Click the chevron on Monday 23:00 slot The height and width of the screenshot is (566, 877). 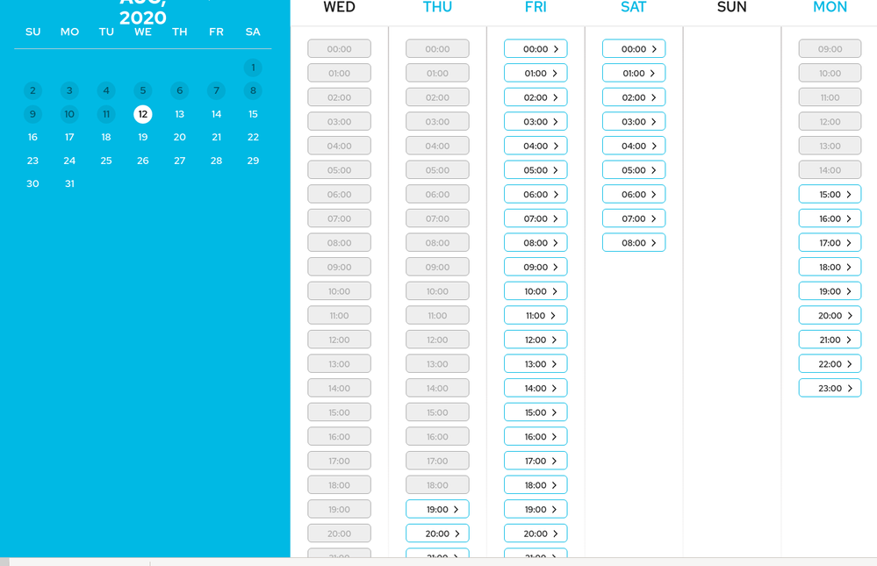click(850, 388)
